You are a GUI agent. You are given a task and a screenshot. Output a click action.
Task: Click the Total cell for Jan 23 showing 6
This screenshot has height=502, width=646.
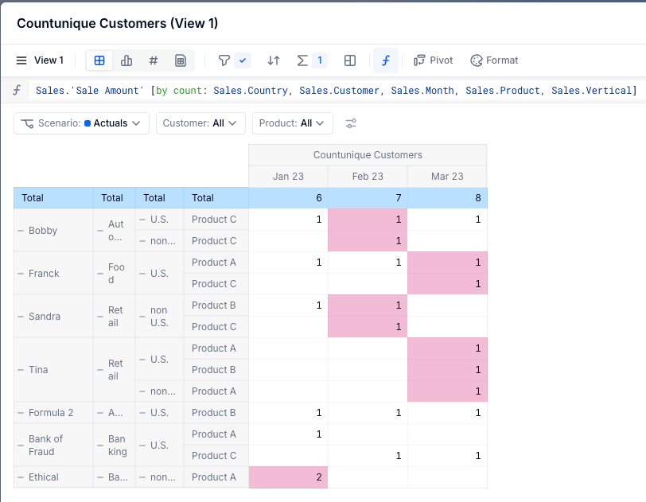288,198
